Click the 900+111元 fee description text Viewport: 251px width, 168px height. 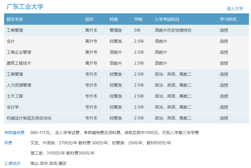point(115,133)
